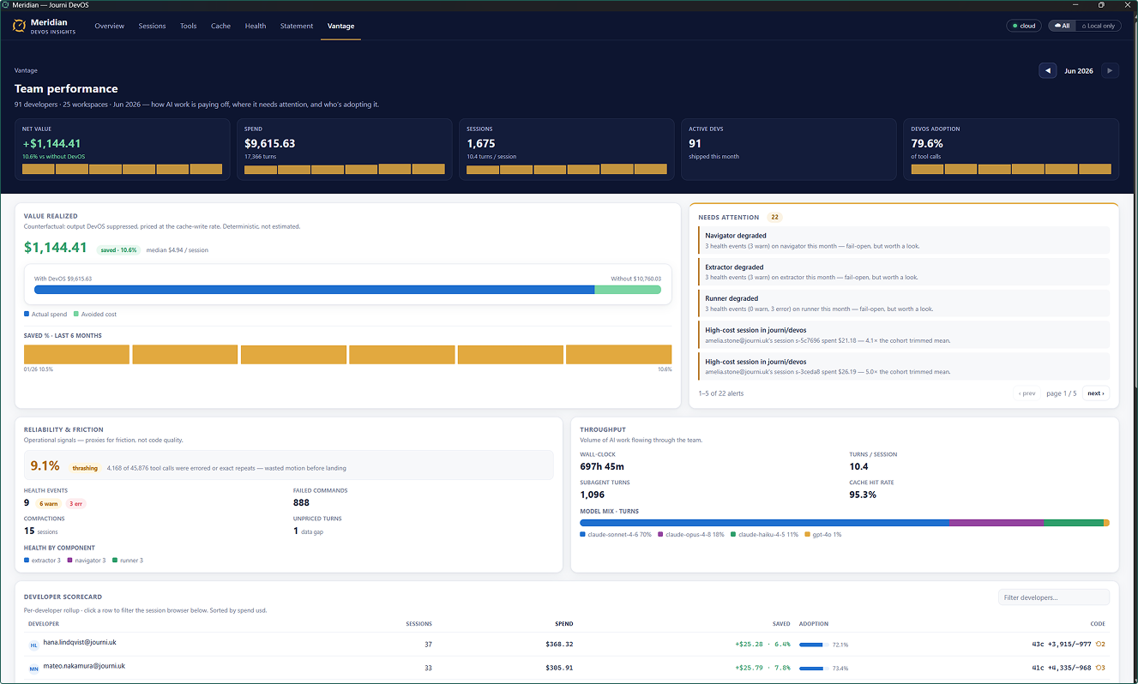Click the cloud status pill
The width and height of the screenshot is (1138, 684).
[1024, 26]
